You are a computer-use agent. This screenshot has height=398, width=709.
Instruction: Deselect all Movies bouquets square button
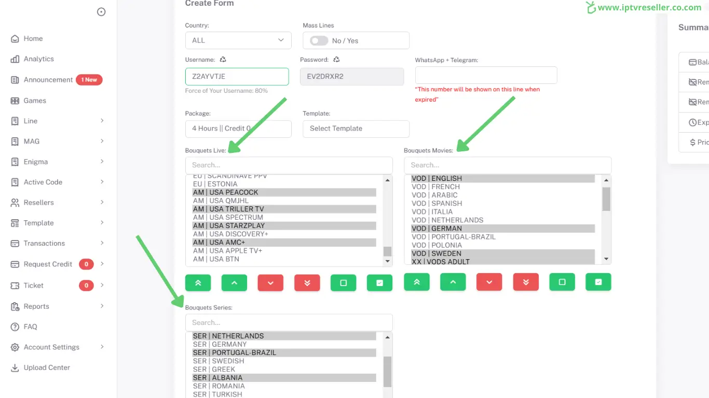562,282
